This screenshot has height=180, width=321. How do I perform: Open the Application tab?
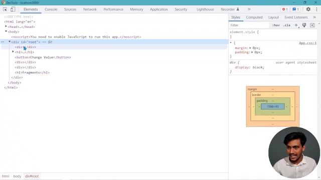point(158,9)
